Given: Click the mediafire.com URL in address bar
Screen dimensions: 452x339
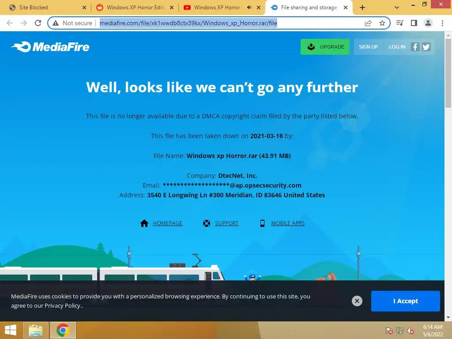Looking at the screenshot, I should tap(188, 23).
